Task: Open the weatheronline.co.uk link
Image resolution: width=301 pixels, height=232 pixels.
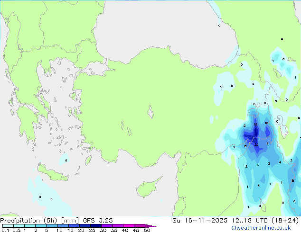Action: pyautogui.click(x=261, y=228)
